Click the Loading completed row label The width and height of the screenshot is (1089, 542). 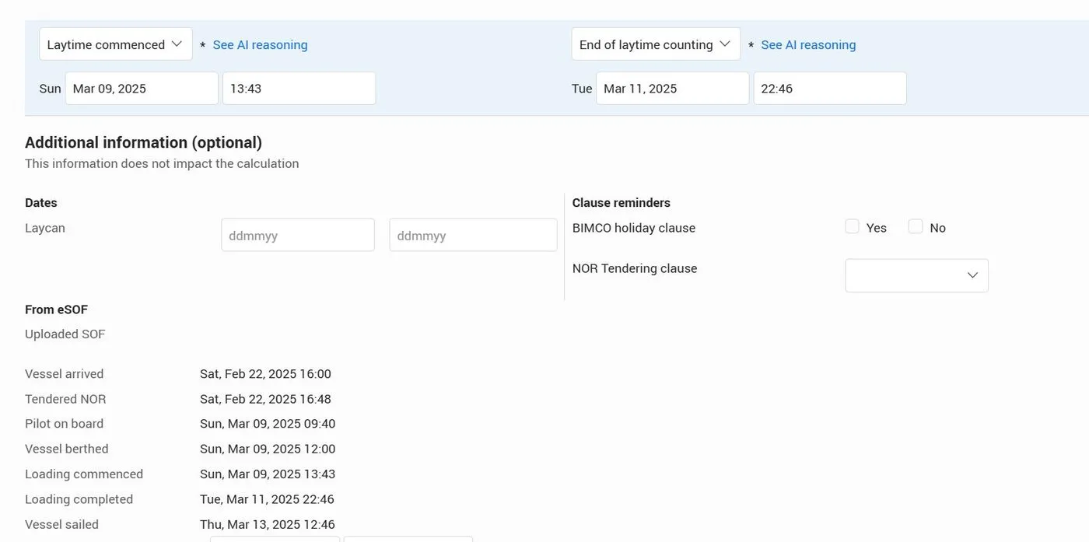point(79,499)
